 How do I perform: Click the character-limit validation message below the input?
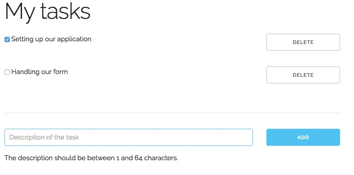91,158
